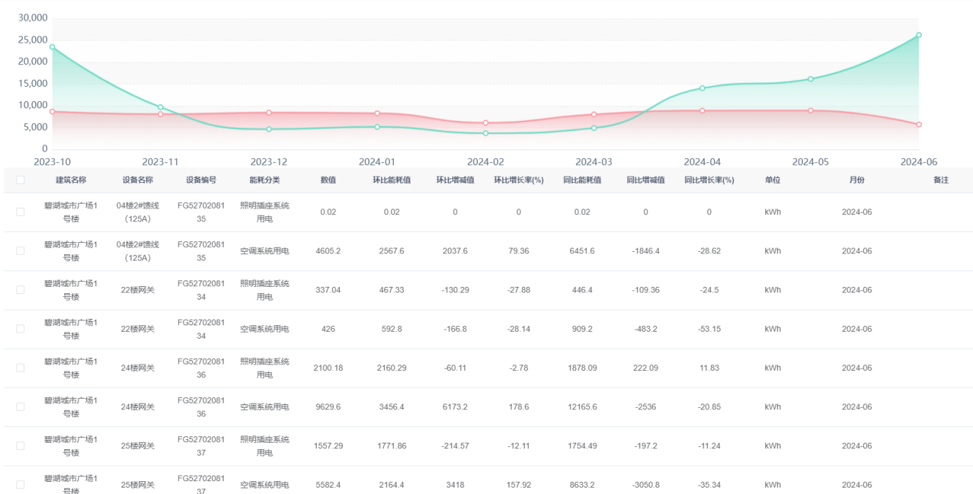
Task: Pick the green data point at 2024-02
Action: (x=486, y=133)
